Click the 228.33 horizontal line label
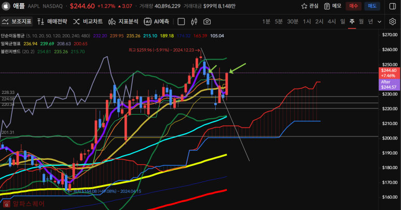The height and width of the screenshot is (210, 401). [x=8, y=92]
